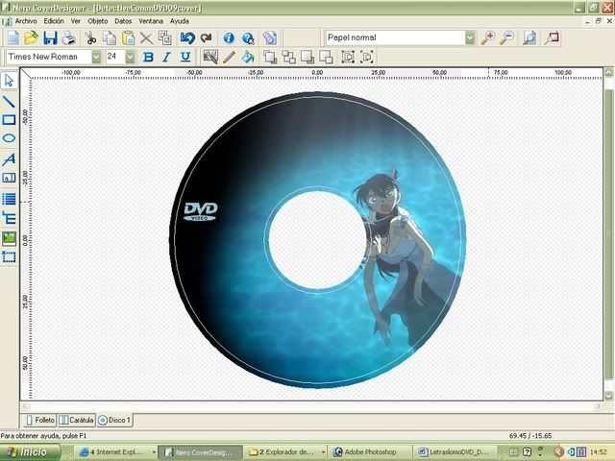The width and height of the screenshot is (615, 461).
Task: Select the track list tool
Action: pos(9,199)
